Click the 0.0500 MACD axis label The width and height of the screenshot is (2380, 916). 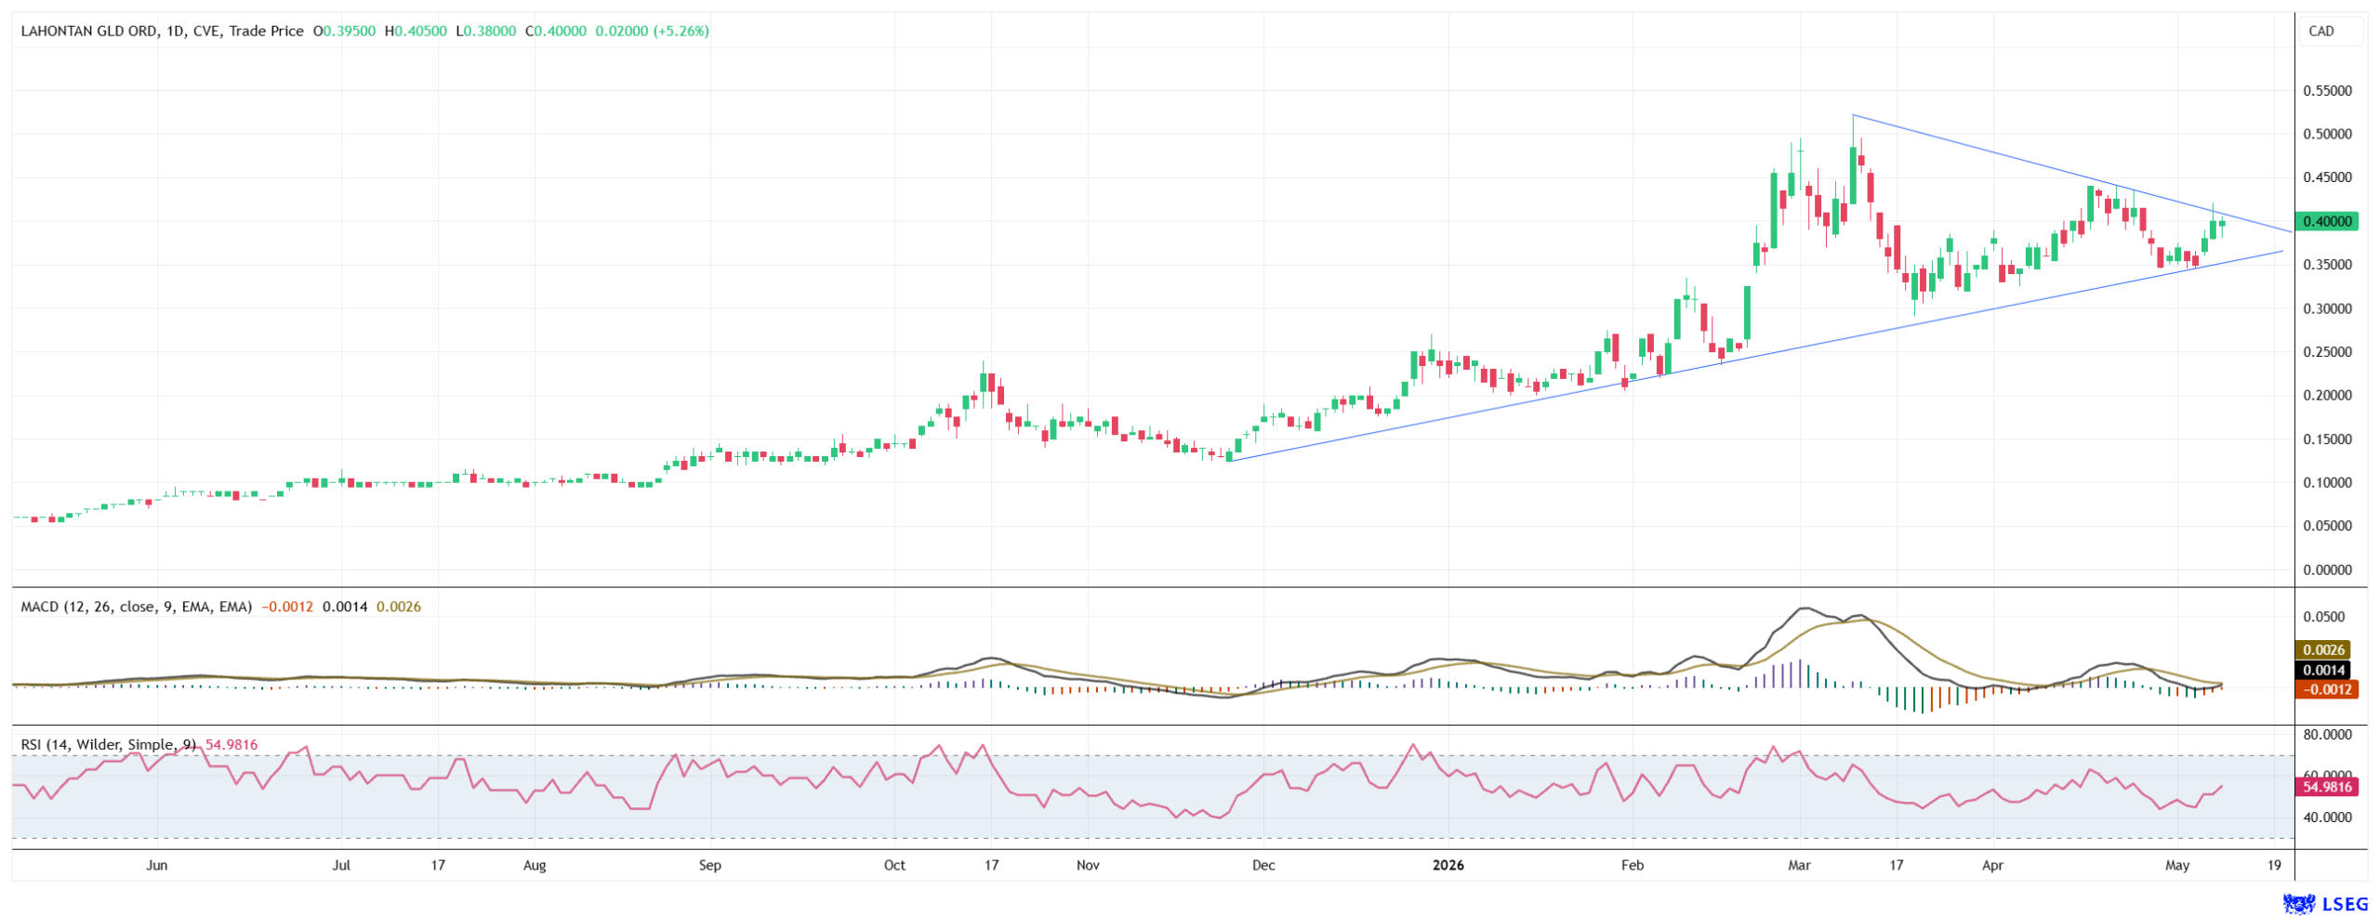[2324, 617]
